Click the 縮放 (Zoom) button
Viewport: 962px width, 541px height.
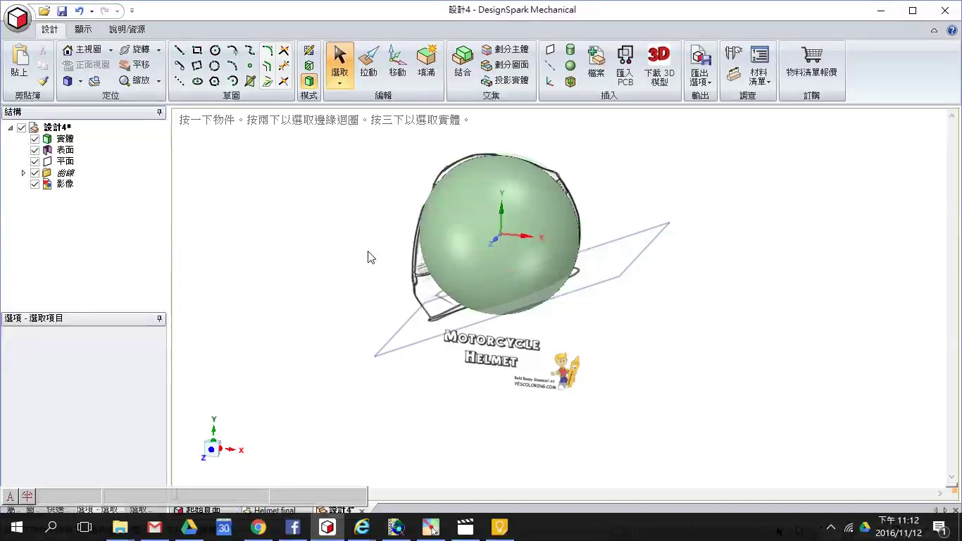point(135,81)
